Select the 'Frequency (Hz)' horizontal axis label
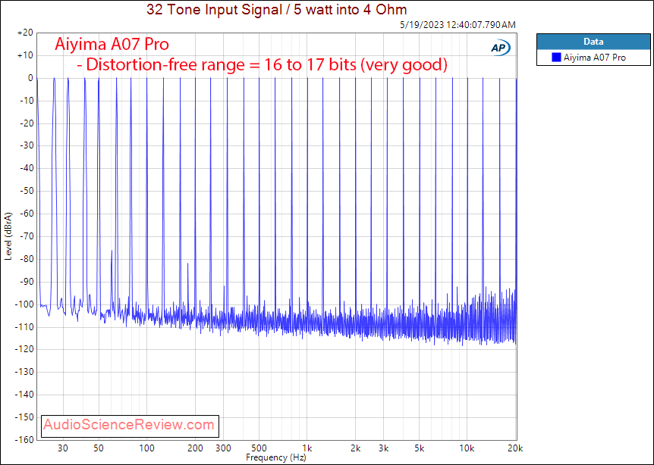Screen dimensions: 654x465 [275, 457]
